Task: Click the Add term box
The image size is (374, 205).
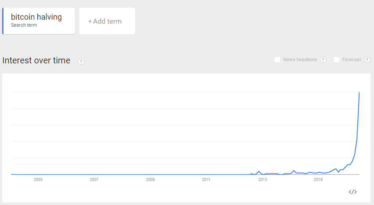Action: click(107, 21)
